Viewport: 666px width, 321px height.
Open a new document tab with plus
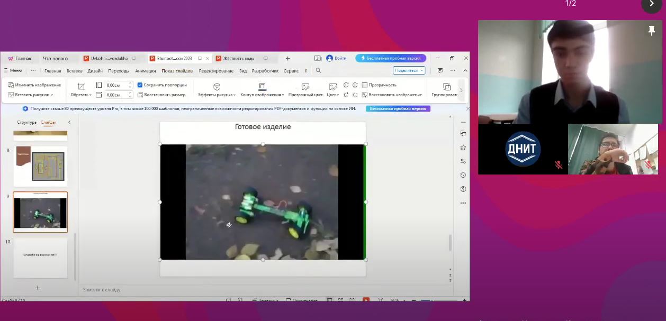coord(287,58)
